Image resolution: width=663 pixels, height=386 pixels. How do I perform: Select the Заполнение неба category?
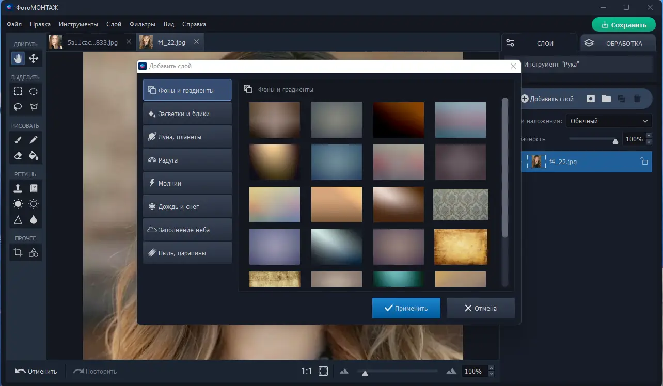pos(187,230)
